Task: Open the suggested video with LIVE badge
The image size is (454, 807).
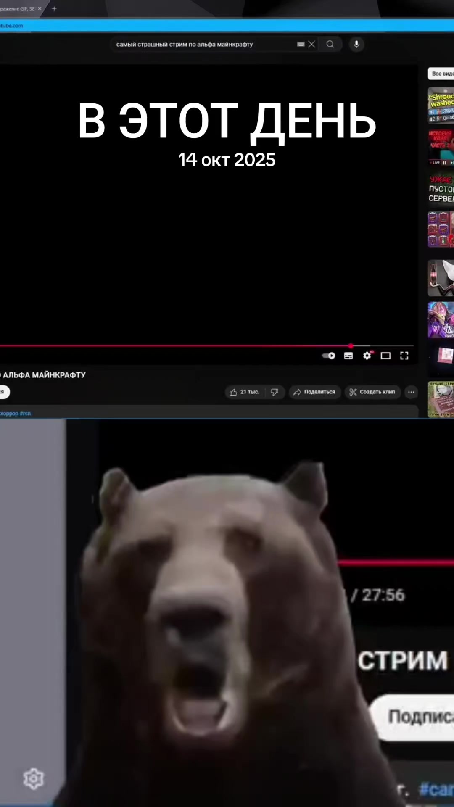Action: click(441, 147)
